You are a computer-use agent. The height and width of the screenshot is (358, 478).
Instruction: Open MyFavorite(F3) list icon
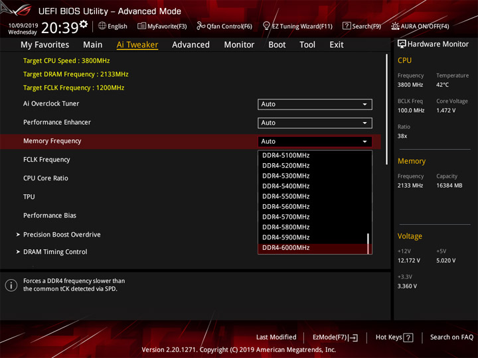pos(141,26)
